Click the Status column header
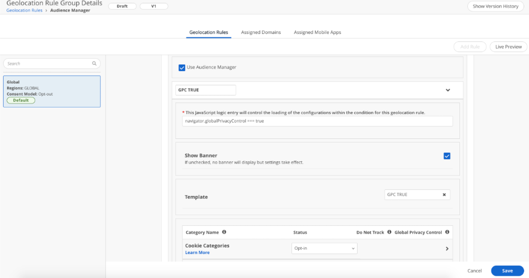 click(300, 232)
